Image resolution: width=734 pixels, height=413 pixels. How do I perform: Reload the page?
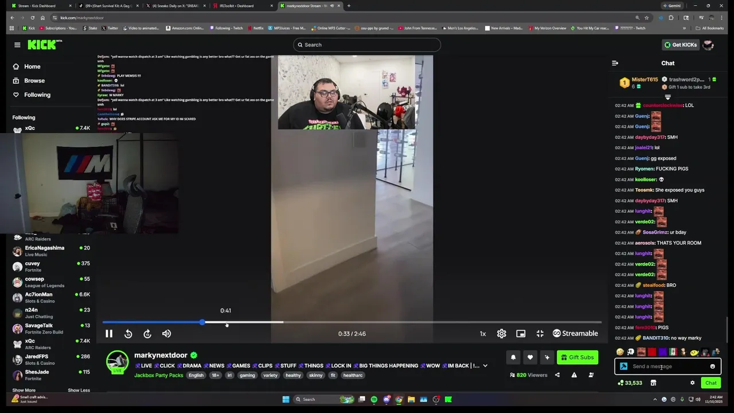[32, 18]
